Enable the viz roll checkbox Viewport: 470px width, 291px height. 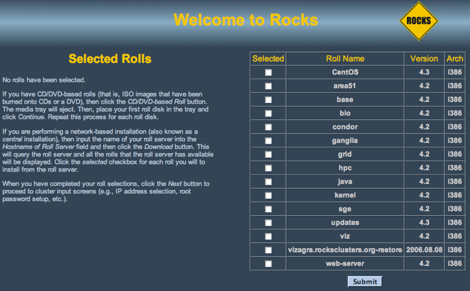[x=269, y=236]
